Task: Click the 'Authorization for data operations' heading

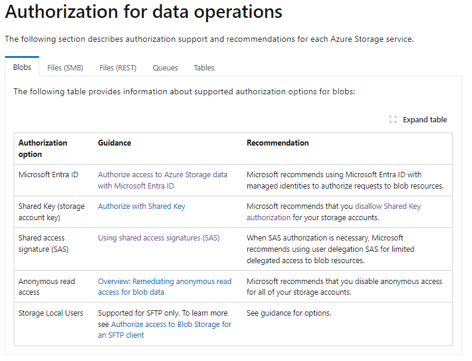Action: pyautogui.click(x=144, y=12)
